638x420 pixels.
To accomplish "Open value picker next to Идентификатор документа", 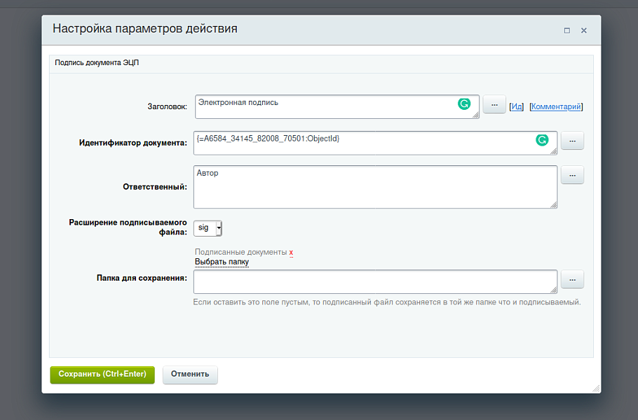I will pos(572,141).
